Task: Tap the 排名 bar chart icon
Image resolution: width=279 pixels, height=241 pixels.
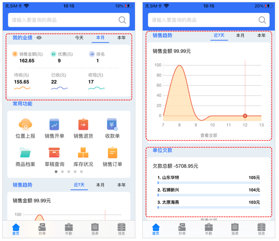Action: tap(92, 54)
